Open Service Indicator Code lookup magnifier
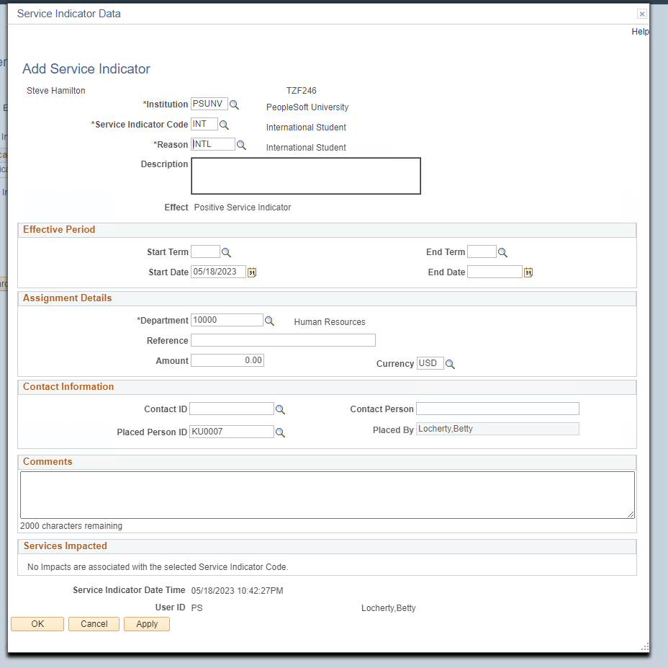The image size is (668, 668). 224,125
